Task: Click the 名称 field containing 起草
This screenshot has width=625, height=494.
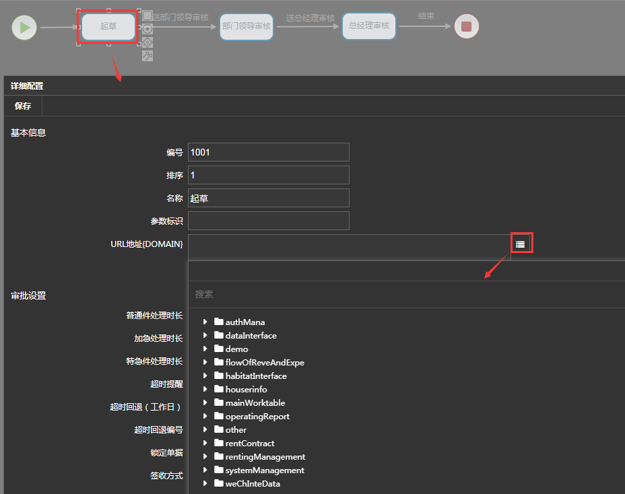Action: point(268,198)
